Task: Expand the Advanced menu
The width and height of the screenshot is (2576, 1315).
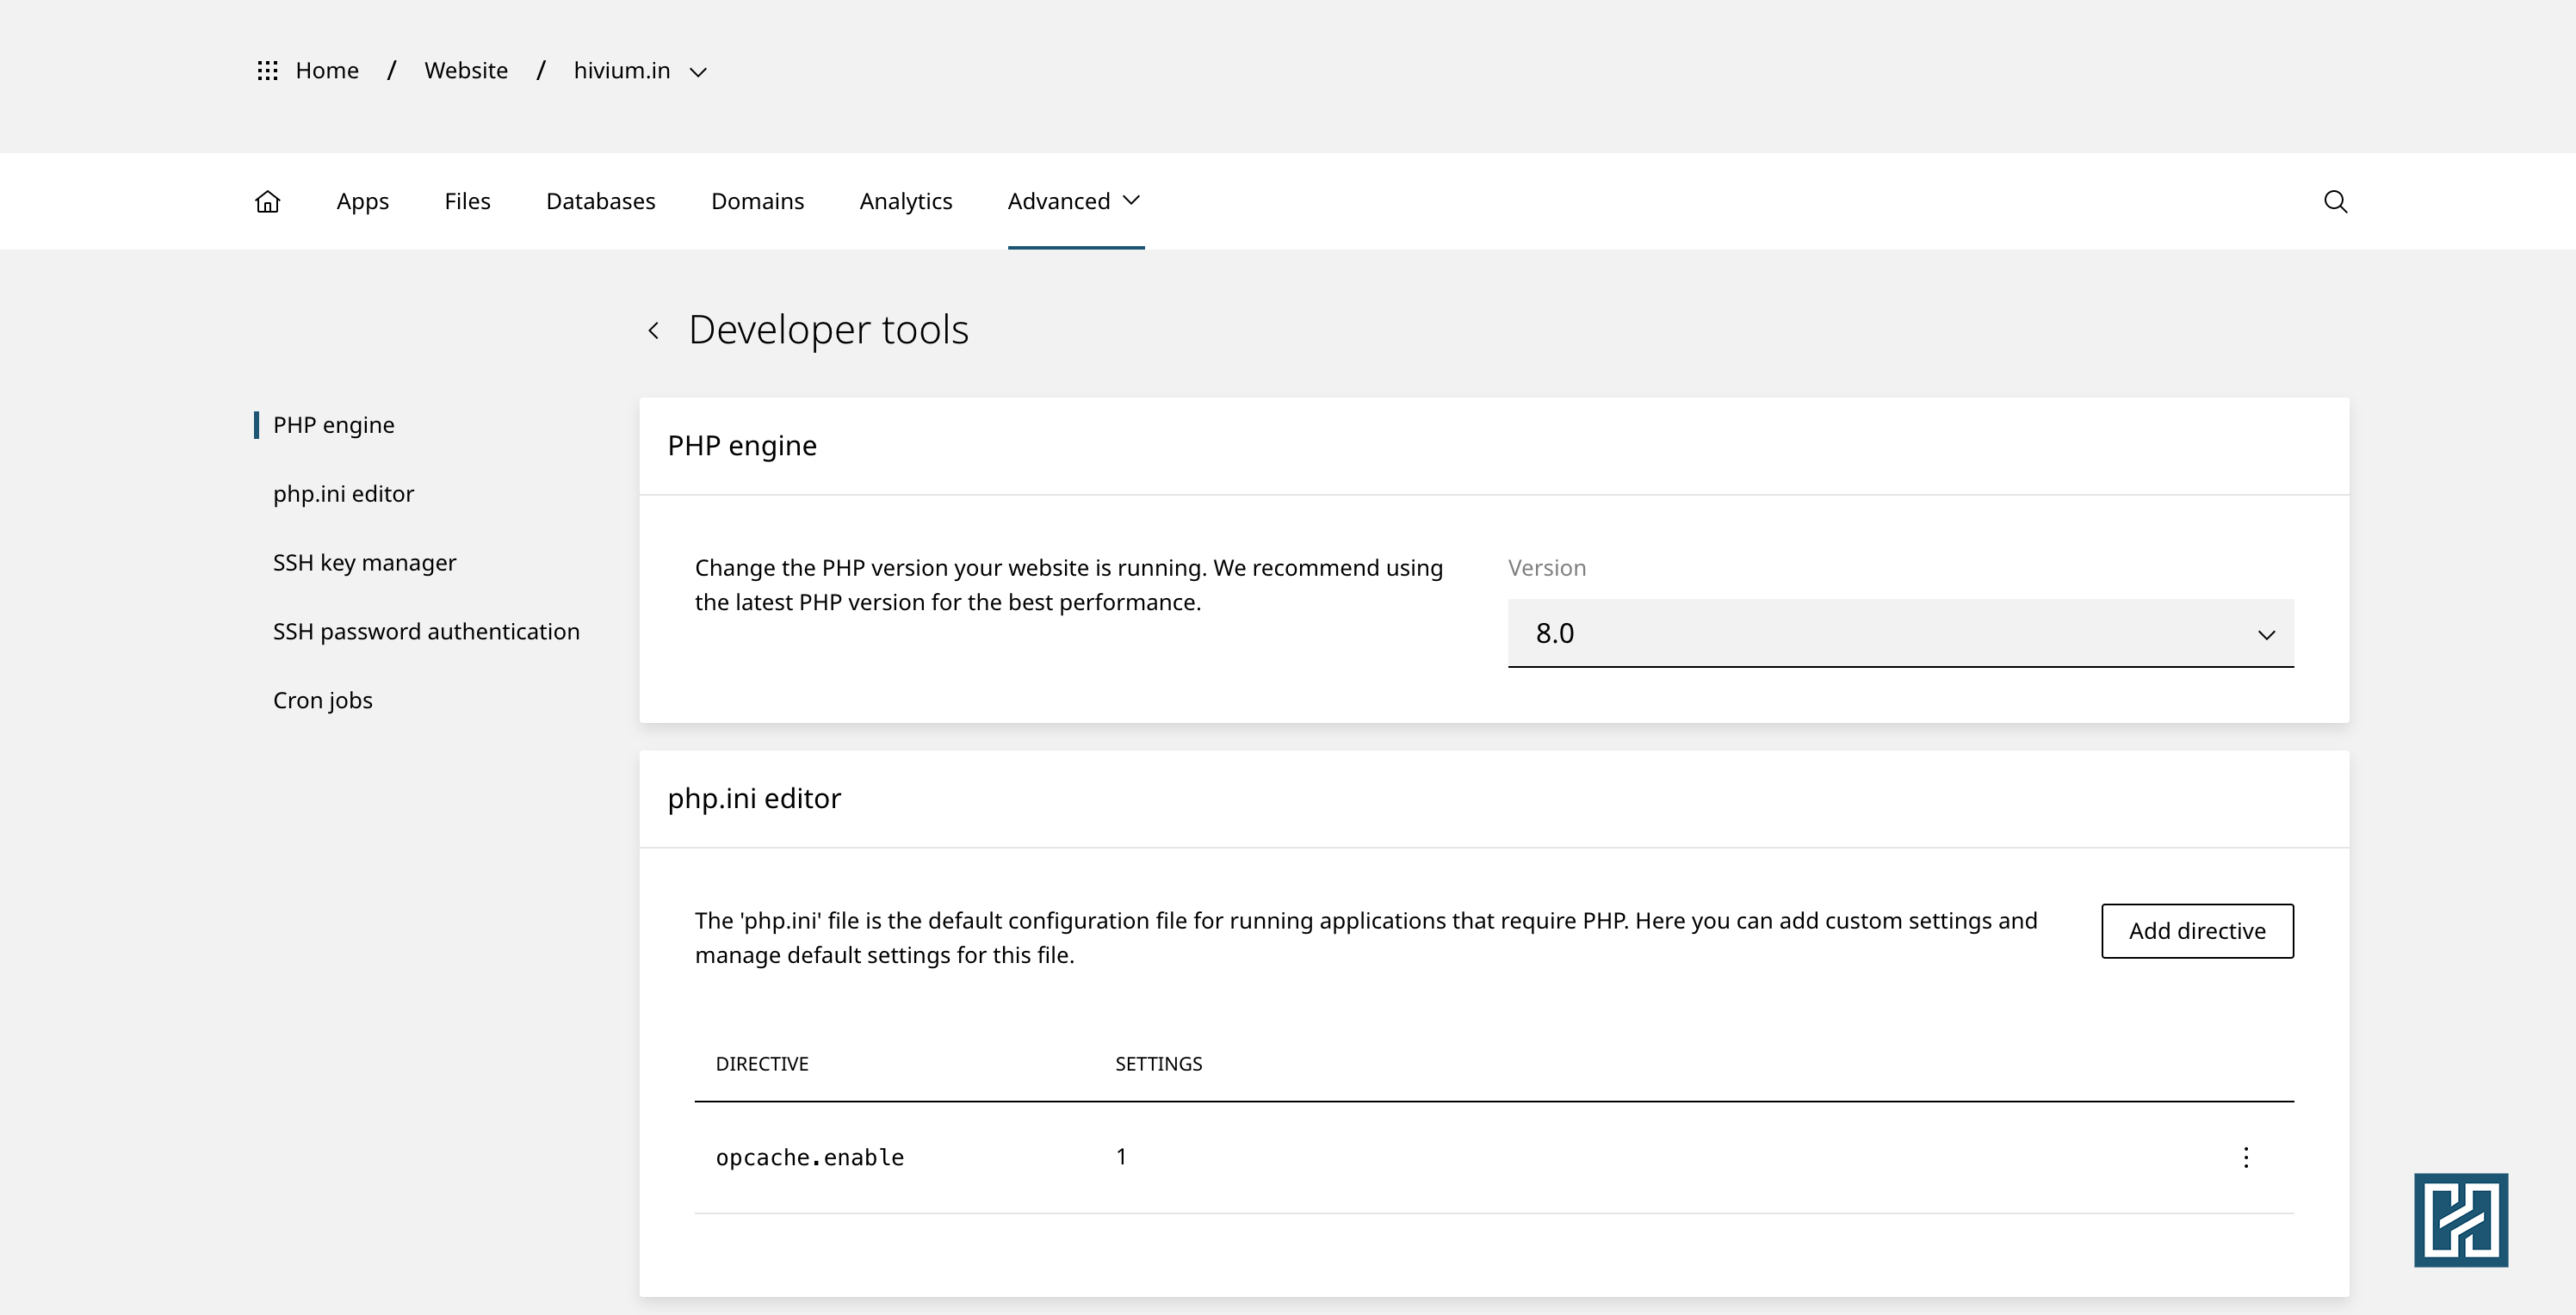Action: pyautogui.click(x=1074, y=201)
